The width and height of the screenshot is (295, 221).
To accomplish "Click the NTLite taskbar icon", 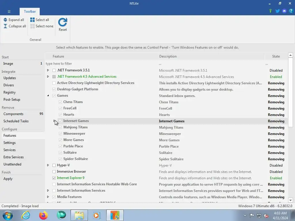I will click(115, 215).
